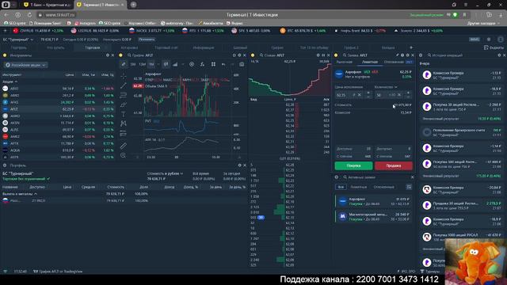The width and height of the screenshot is (507, 285).
Task: Pop out the AFLT chart widget
Action: 234,55
